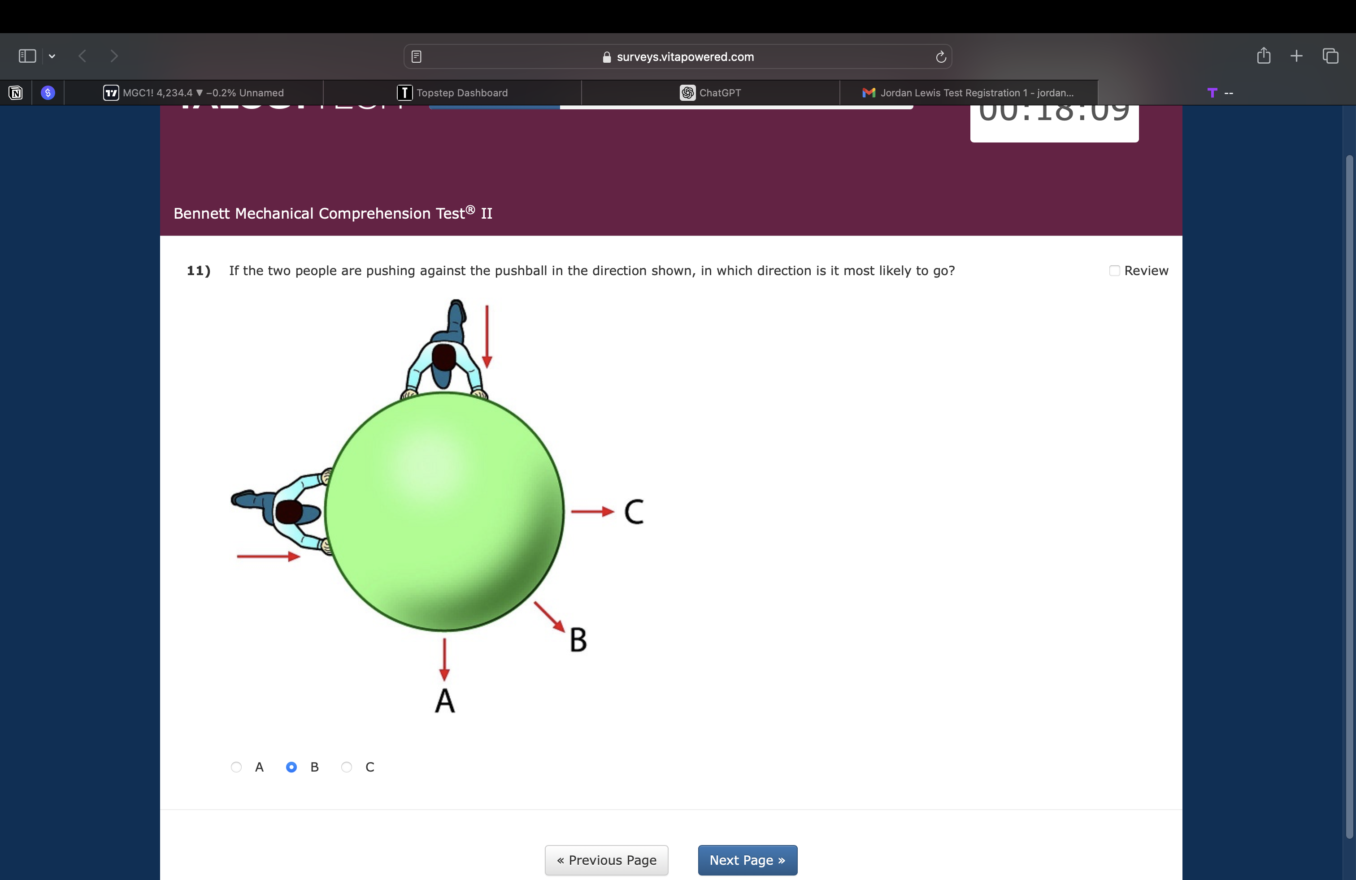Click the browser forward arrow
This screenshot has width=1356, height=880.
click(x=114, y=56)
